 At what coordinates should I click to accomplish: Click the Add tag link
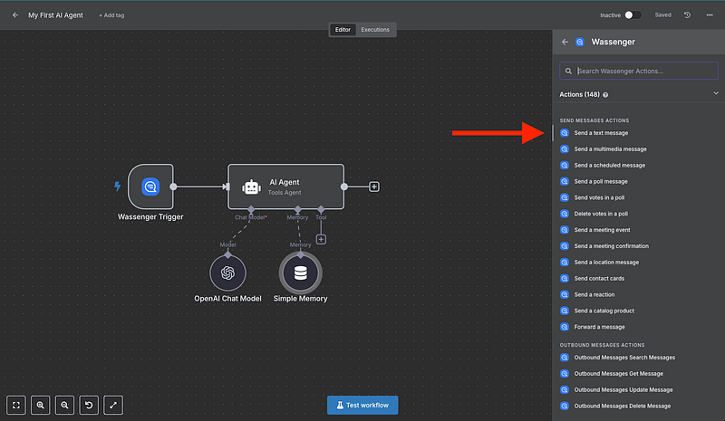coord(113,15)
